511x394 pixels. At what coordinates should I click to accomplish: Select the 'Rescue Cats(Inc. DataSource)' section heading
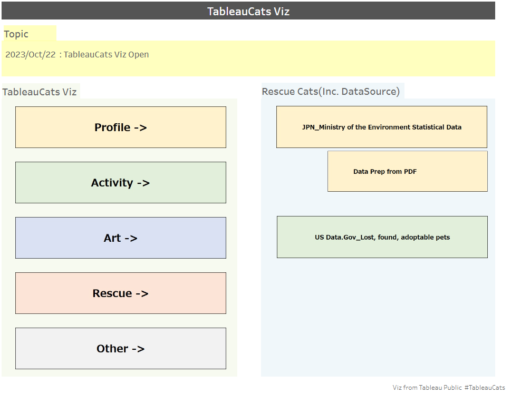pos(331,92)
